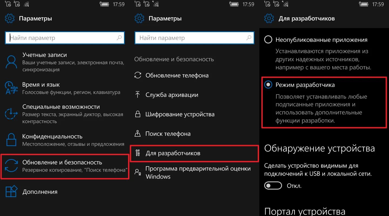Viewport: 389px width, 216px height.
Task: Open Программа предварительной оценки Windows
Action: pos(194,173)
